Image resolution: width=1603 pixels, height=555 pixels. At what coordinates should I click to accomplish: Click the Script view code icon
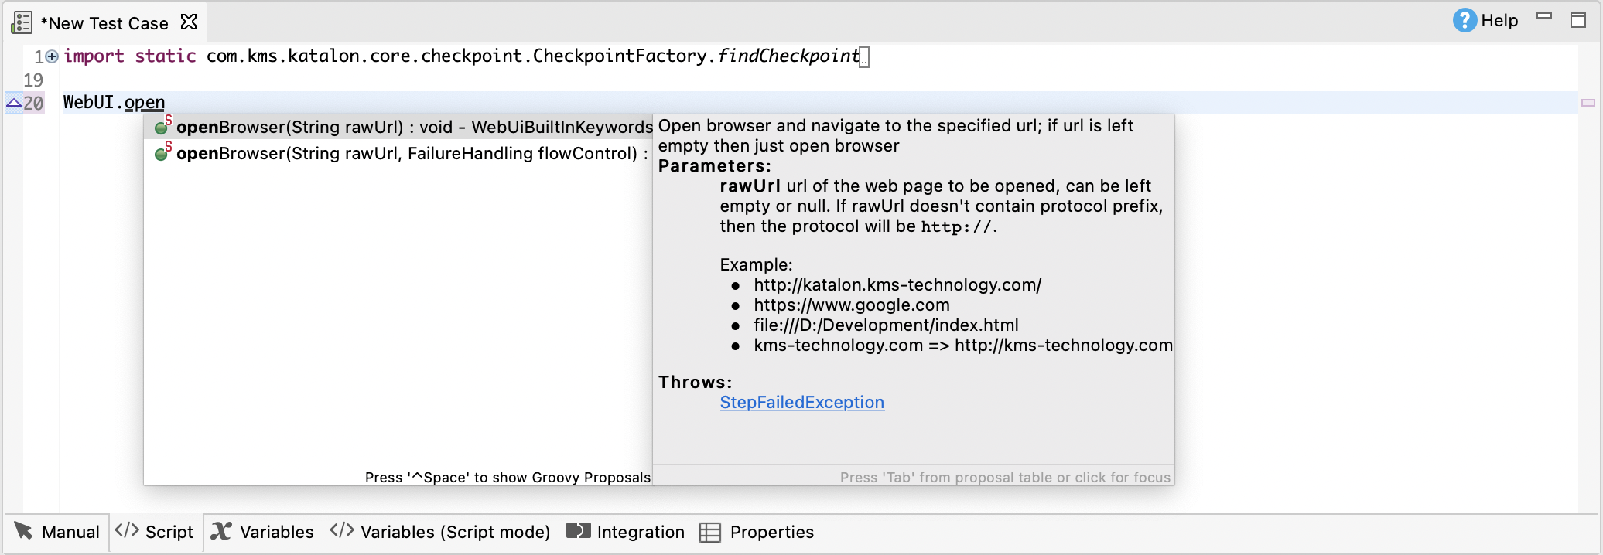click(x=126, y=532)
